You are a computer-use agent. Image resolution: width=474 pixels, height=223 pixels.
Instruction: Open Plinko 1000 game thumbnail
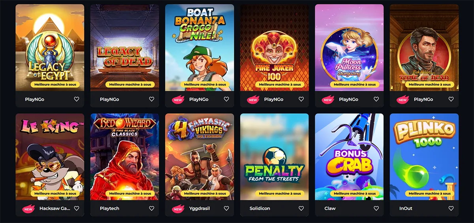click(x=424, y=157)
